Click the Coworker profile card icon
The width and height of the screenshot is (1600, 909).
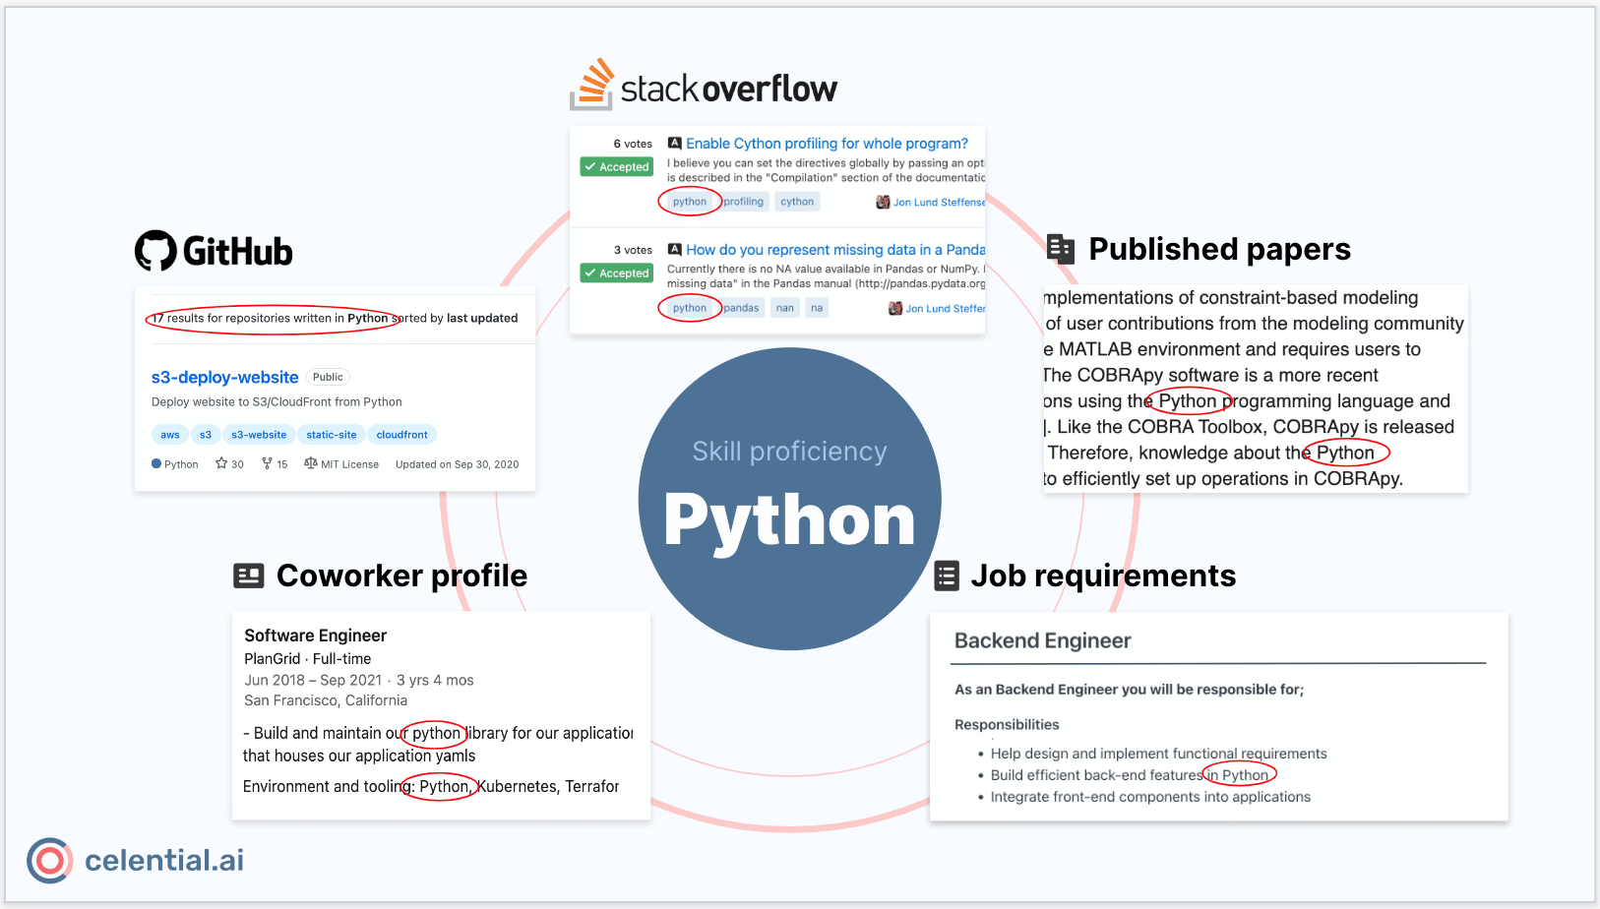point(248,576)
